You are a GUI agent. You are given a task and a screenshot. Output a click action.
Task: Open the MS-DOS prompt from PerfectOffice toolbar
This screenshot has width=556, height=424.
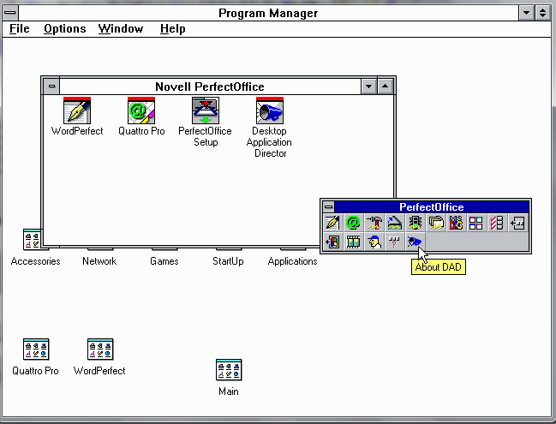(456, 223)
